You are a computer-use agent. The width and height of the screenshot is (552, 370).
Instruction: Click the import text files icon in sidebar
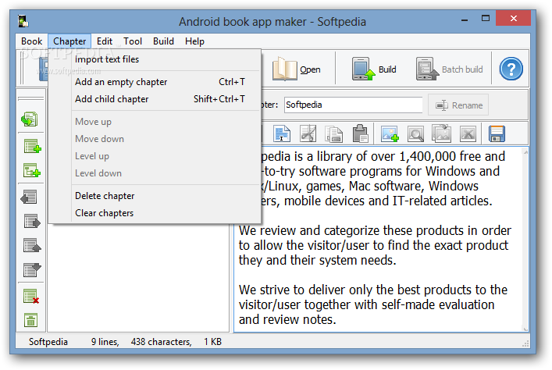[30, 119]
